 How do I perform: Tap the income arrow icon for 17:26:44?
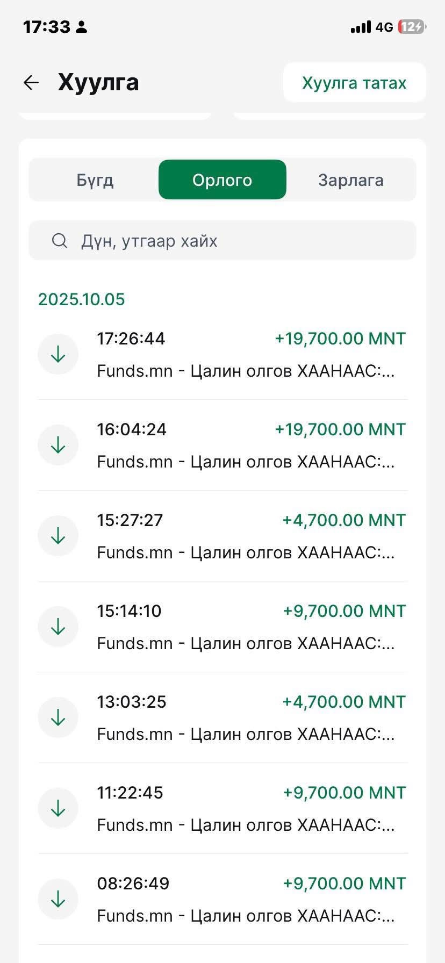click(58, 354)
